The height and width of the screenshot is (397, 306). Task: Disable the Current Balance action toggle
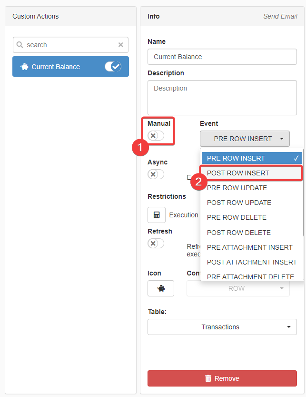coord(113,67)
